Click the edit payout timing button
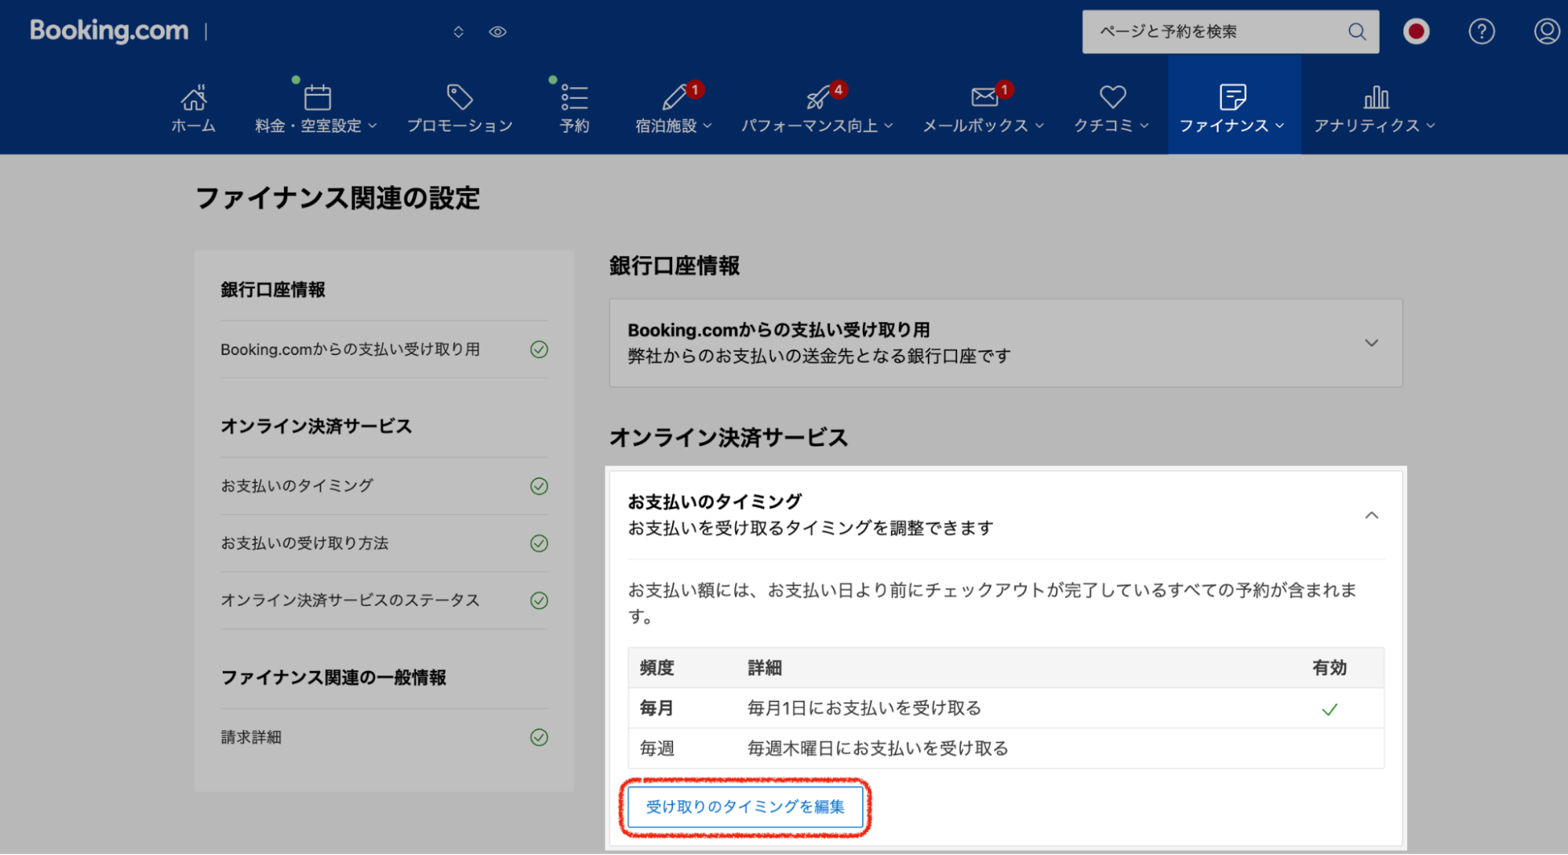 pos(744,806)
